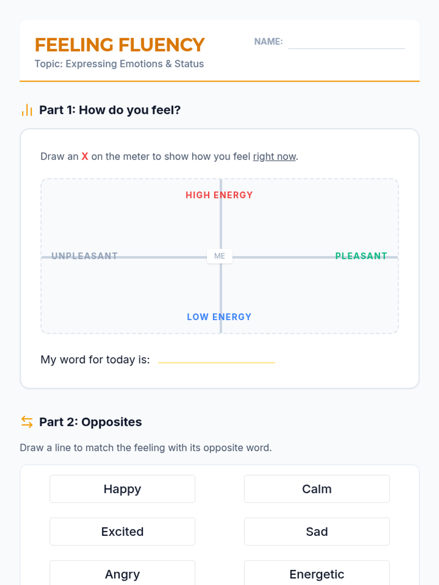Select the Sad word box
This screenshot has height=585, width=439.
point(317,531)
